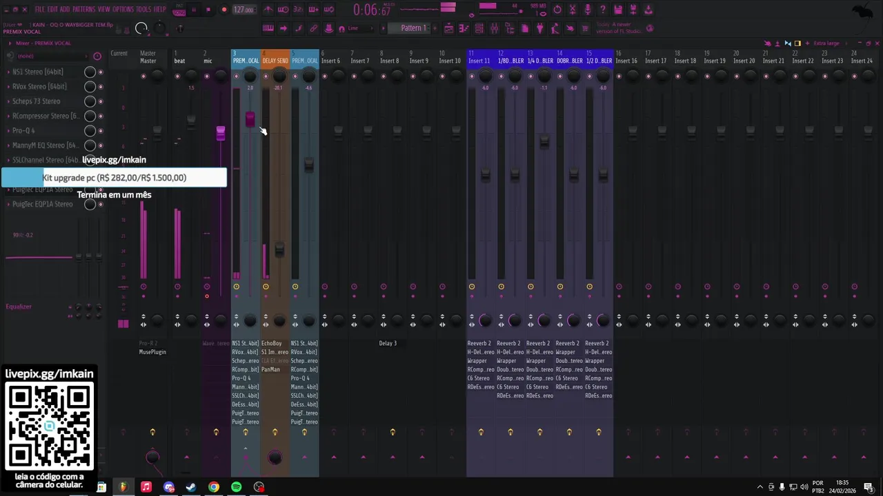Click the EchoBoy slot in DELAY SEND
Viewport: 883px width, 496px height.
(272, 343)
